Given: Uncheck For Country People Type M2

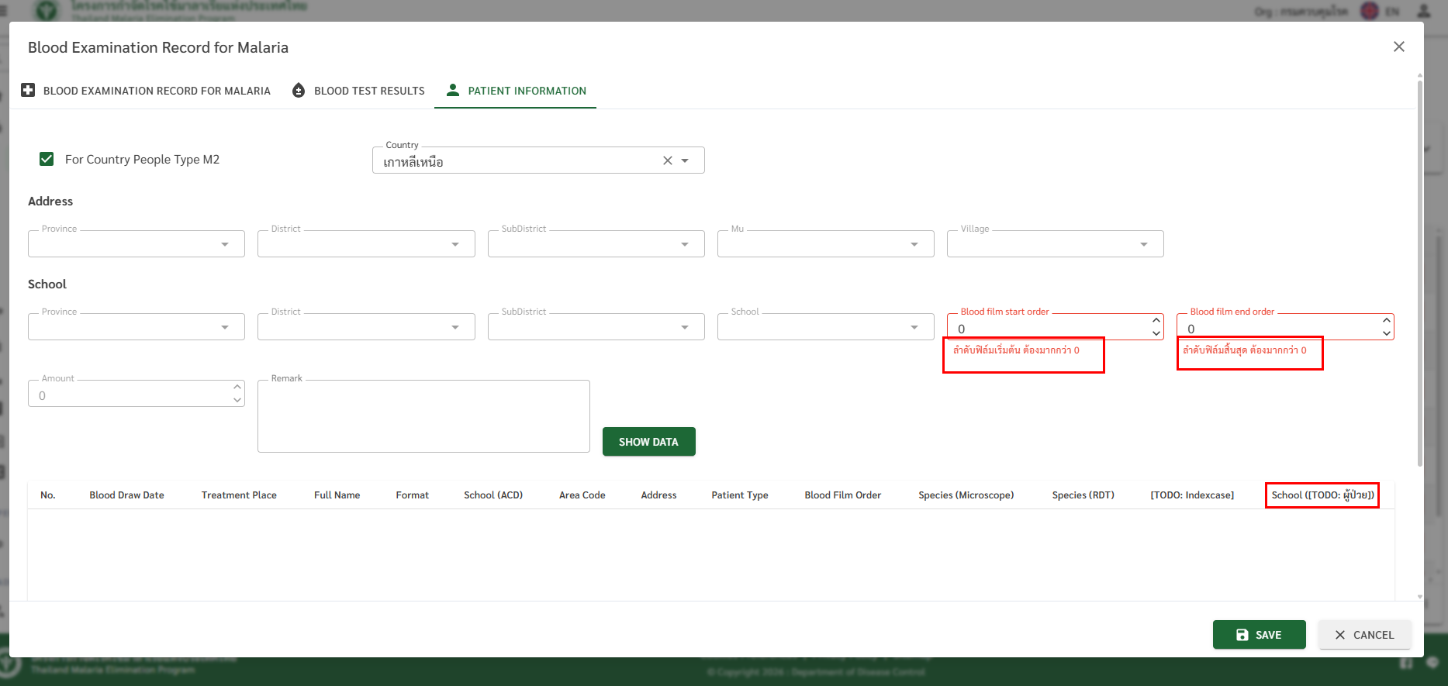Looking at the screenshot, I should tap(47, 159).
